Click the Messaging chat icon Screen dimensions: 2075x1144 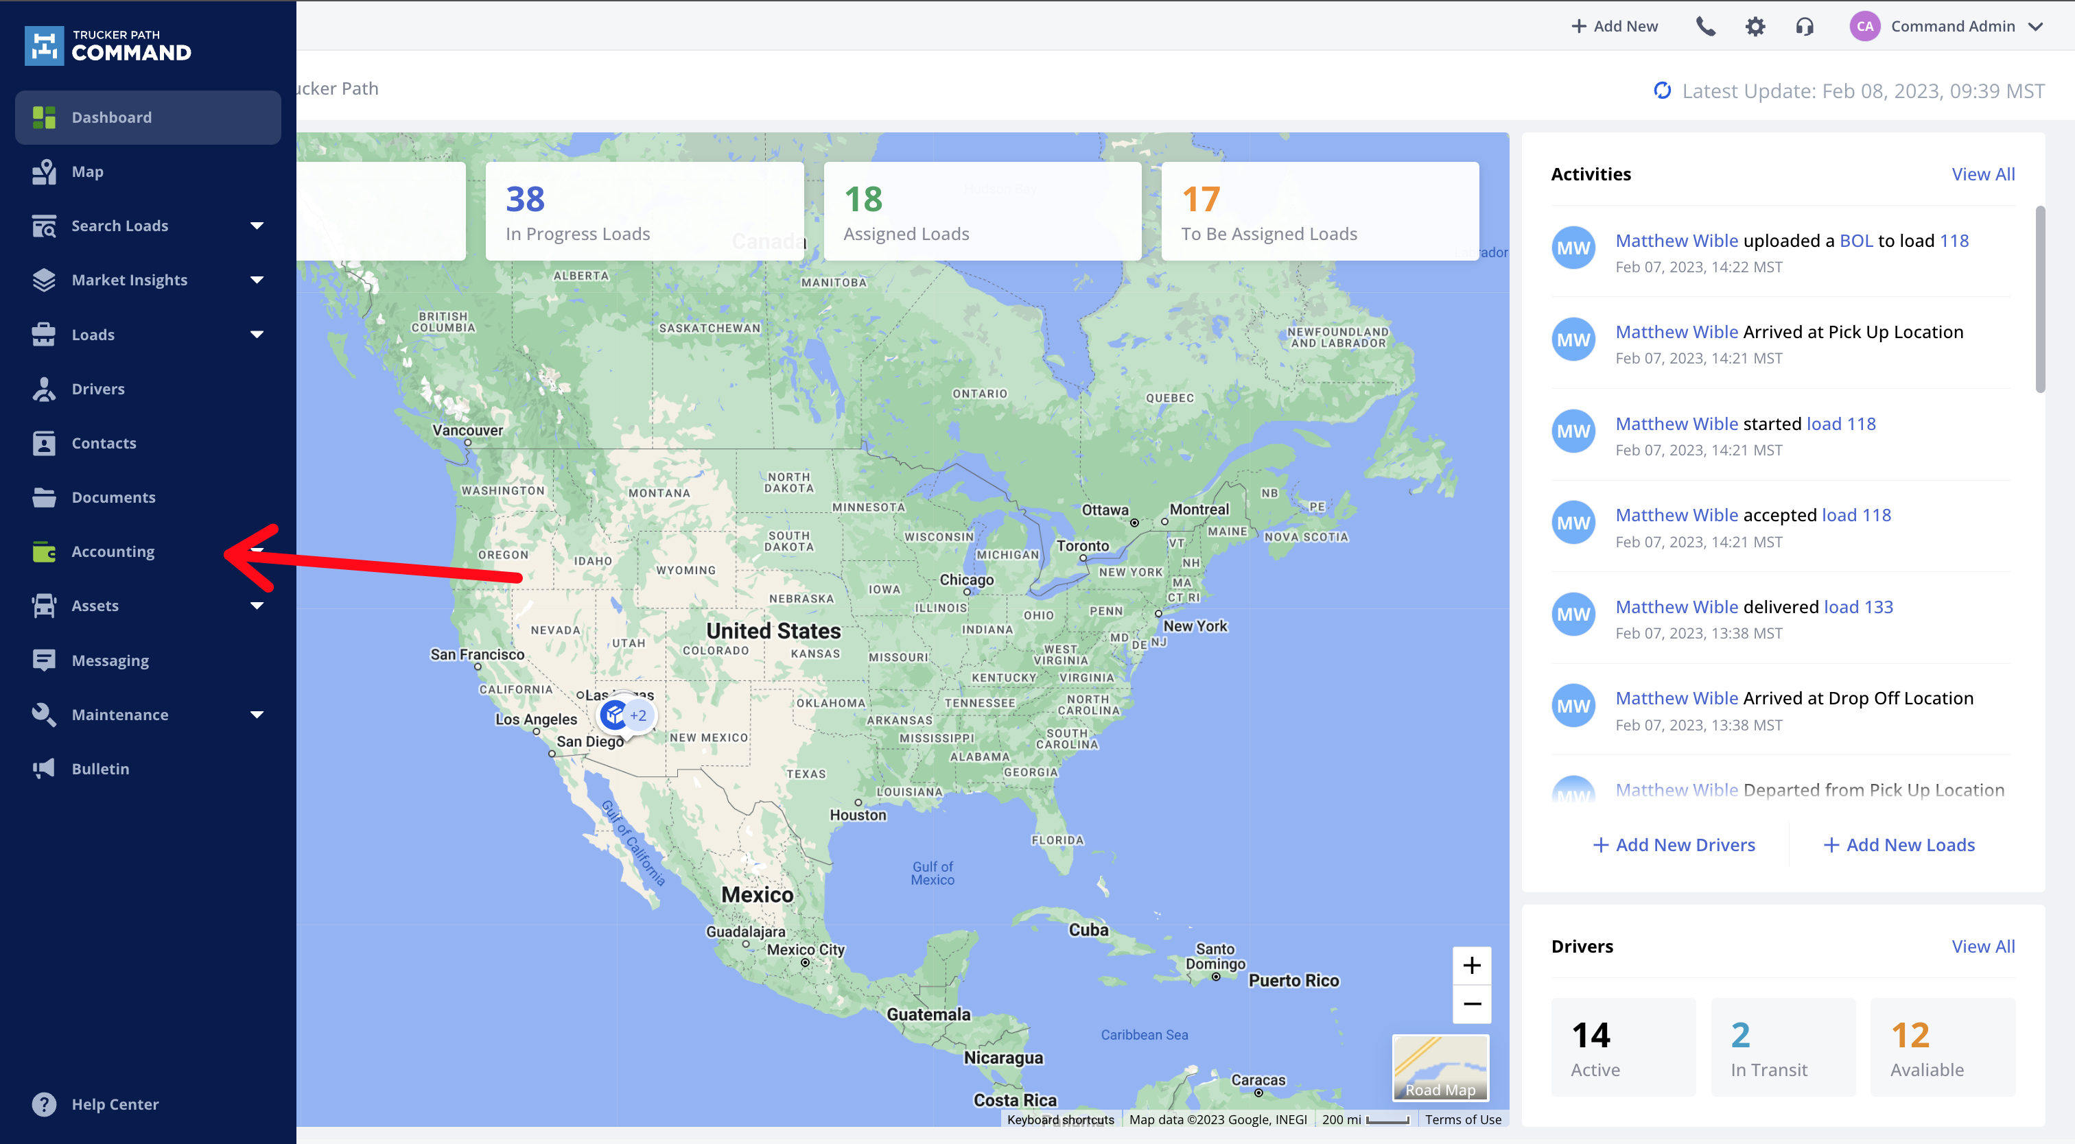45,660
